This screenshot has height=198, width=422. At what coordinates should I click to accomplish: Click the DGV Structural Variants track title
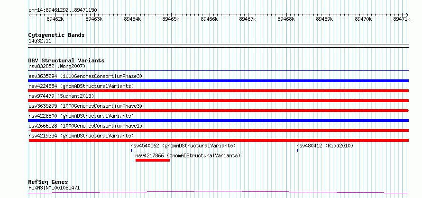point(66,60)
